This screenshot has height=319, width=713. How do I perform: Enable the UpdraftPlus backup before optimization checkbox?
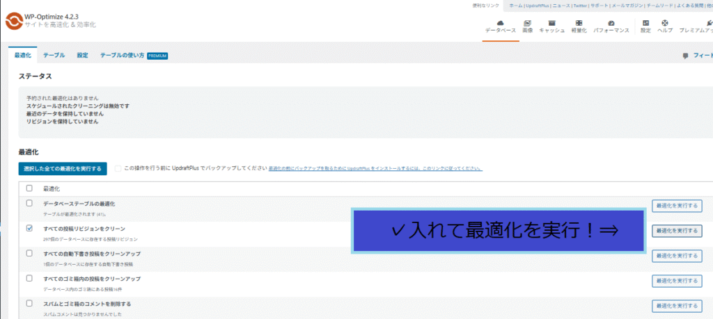pyautogui.click(x=118, y=168)
